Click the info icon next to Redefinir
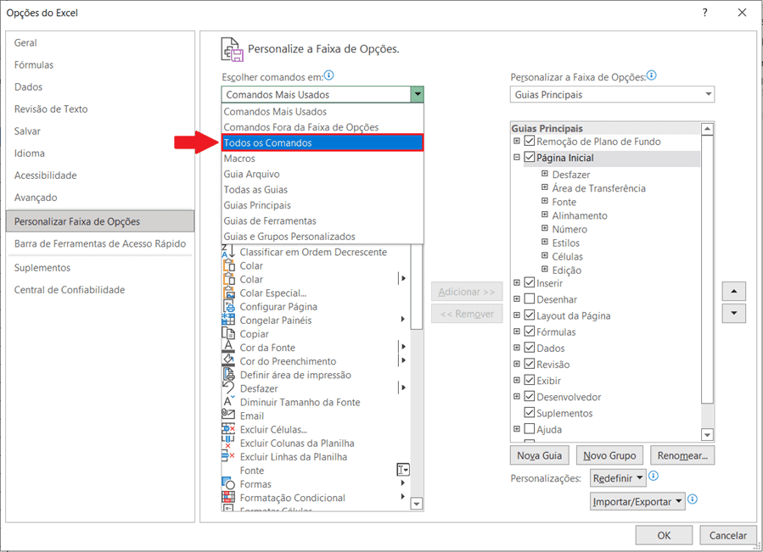Viewport: 763px width, 552px height. point(654,477)
